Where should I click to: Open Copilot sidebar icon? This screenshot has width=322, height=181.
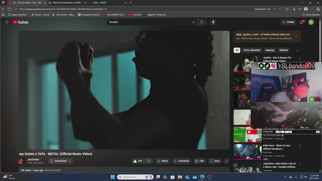click(x=318, y=9)
